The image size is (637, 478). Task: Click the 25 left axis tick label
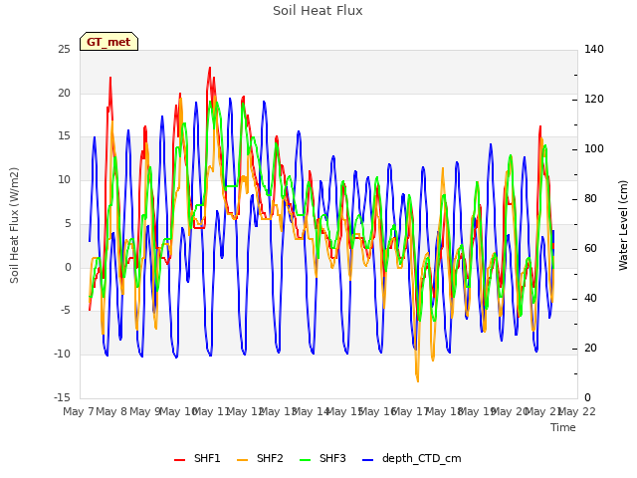(x=64, y=50)
